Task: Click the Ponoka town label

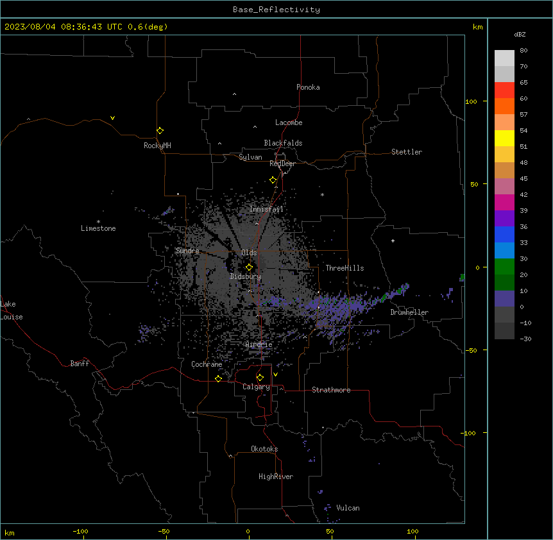Action: coord(308,87)
